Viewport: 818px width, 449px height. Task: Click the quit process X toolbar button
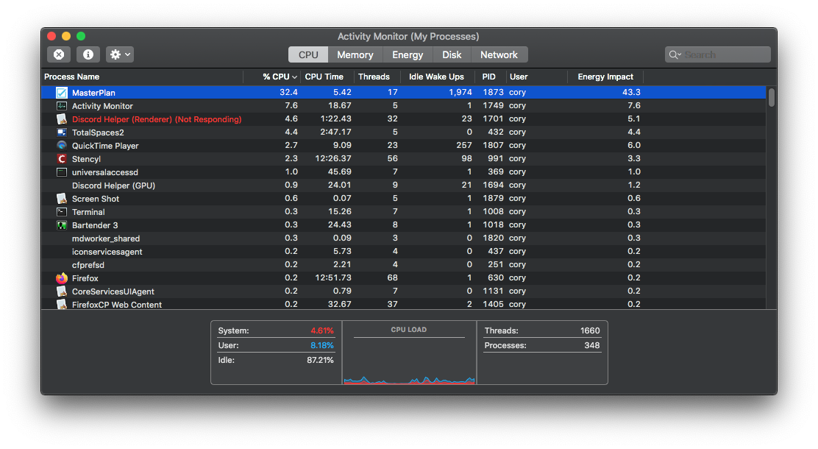59,54
